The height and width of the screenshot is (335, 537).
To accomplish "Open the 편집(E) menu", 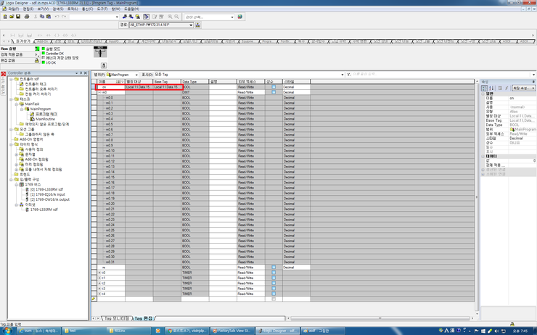I will point(28,9).
